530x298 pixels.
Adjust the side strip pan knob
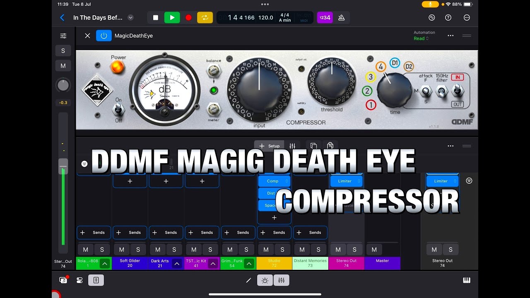point(63,86)
